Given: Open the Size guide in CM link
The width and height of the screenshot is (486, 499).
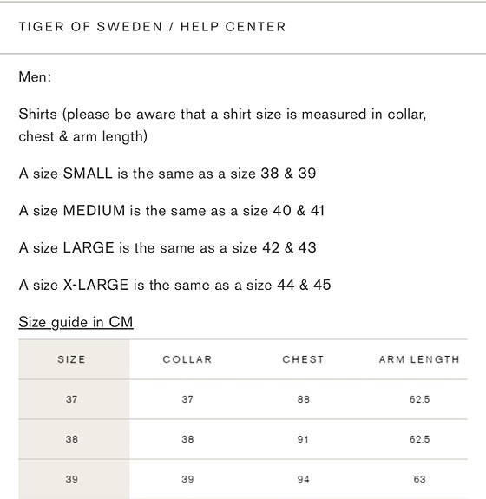Looking at the screenshot, I should [76, 322].
